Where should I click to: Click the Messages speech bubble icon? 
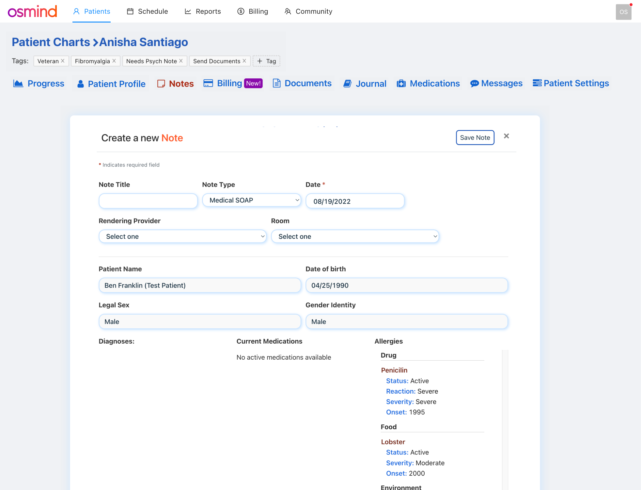474,84
